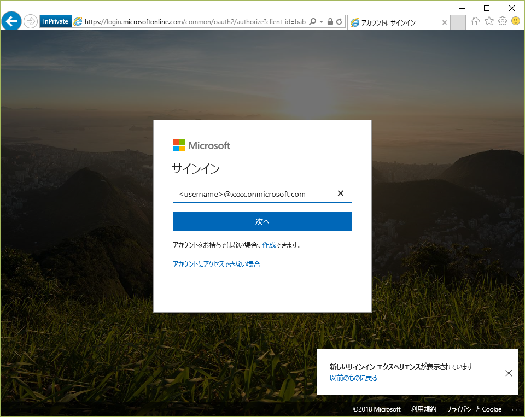Click the browser forward arrow button

[x=31, y=22]
